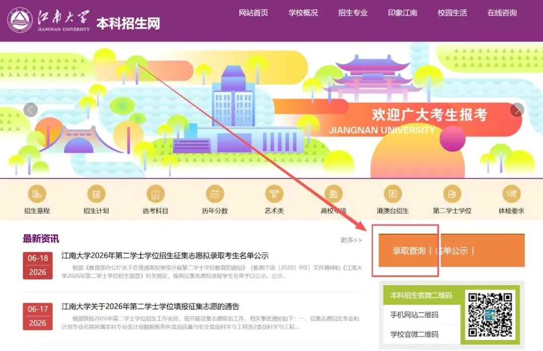The height and width of the screenshot is (351, 543).
Task: Open 2026年第二学士学位拟录取考生名单公示 article
Action: click(165, 256)
